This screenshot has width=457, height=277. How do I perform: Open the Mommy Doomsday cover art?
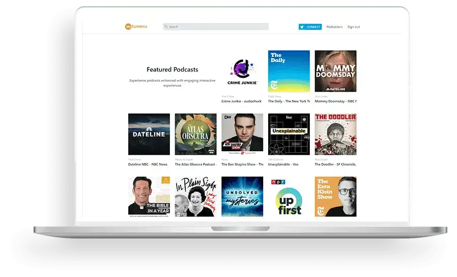coord(335,71)
